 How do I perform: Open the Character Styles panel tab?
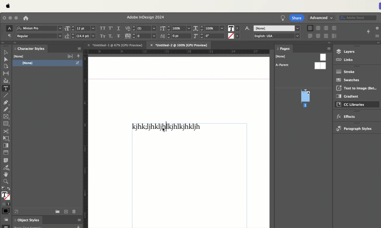[x=30, y=49]
